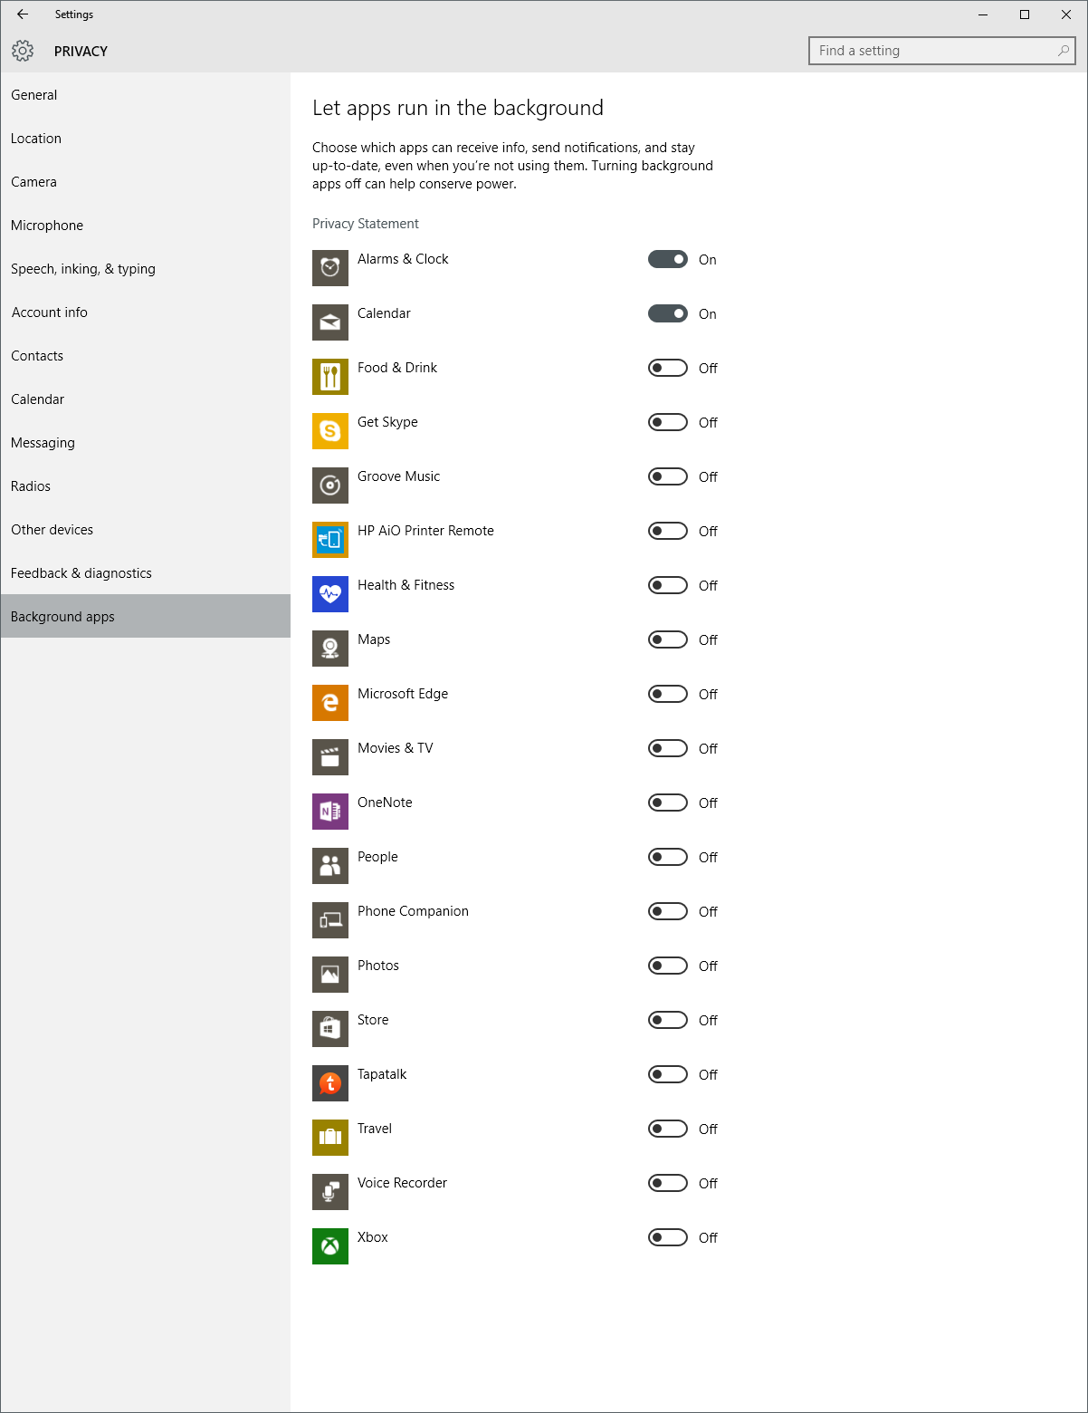Image resolution: width=1088 pixels, height=1413 pixels.
Task: Disable Calendar background app toggle
Action: (x=668, y=314)
